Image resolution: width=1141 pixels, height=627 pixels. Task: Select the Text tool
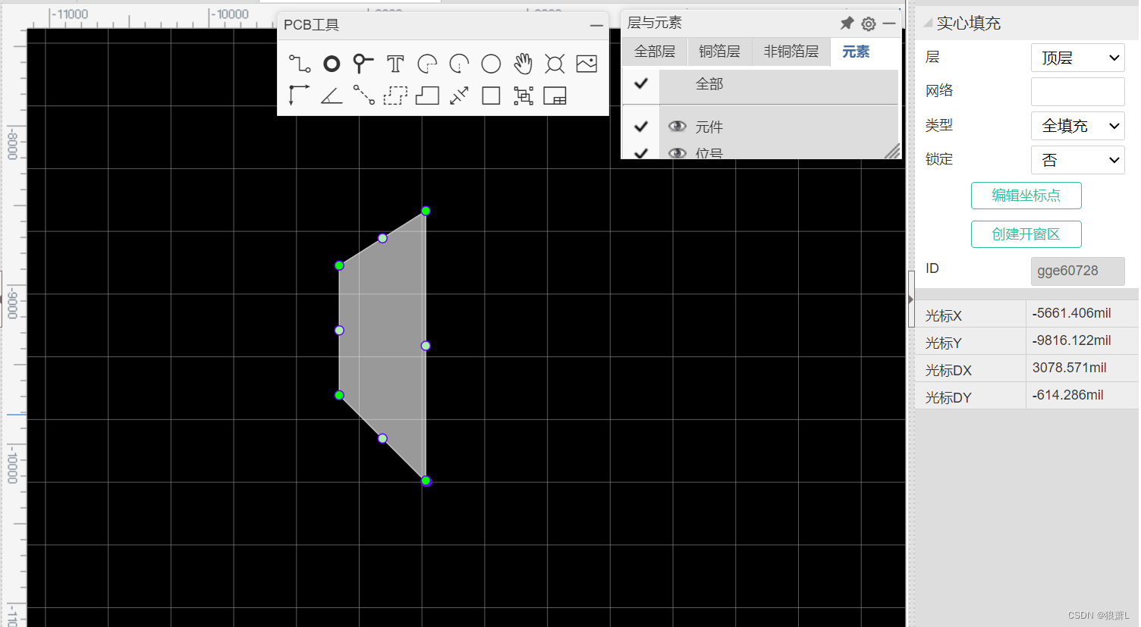point(395,64)
